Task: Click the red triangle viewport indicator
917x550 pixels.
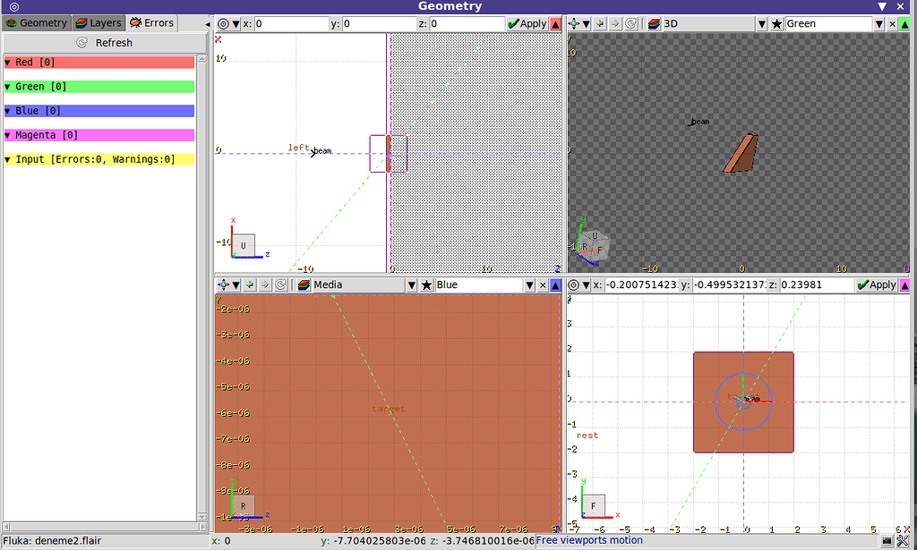Action: tap(555, 24)
